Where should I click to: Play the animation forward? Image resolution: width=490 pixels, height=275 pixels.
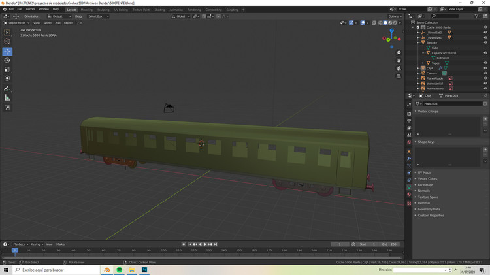[x=205, y=244]
